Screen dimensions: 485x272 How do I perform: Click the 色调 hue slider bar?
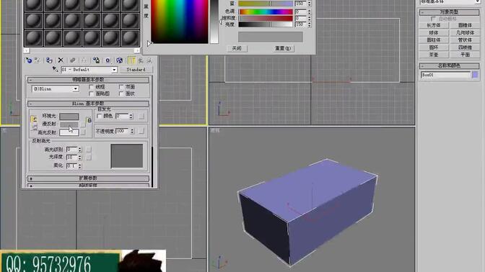[266, 12]
